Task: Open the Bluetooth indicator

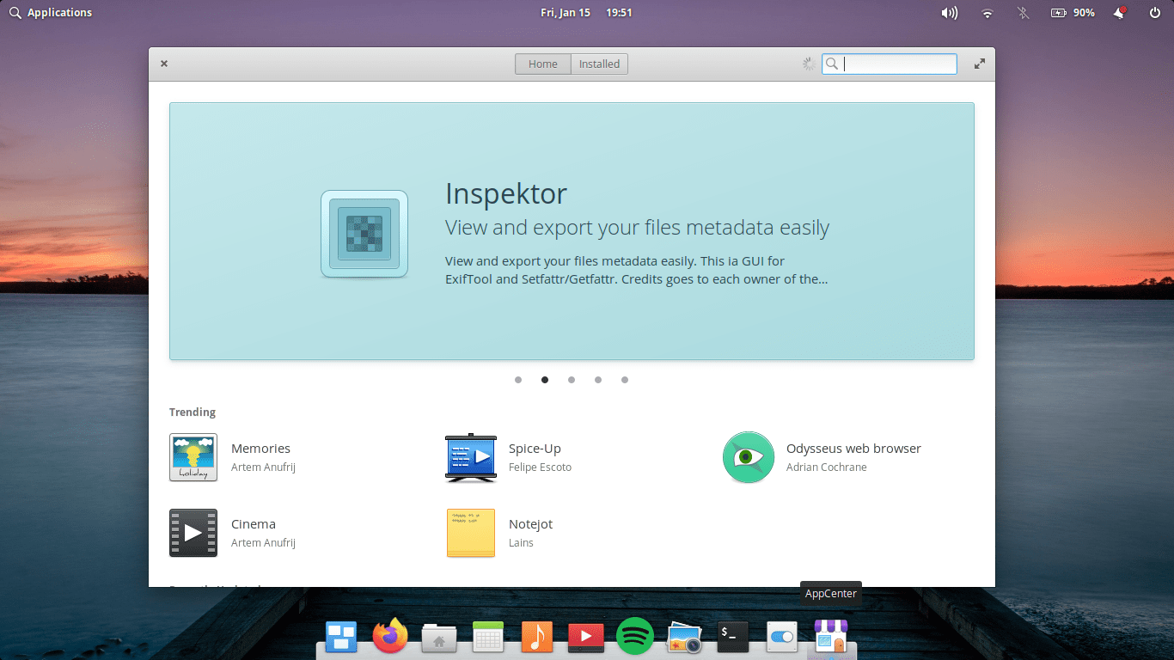Action: (1023, 13)
